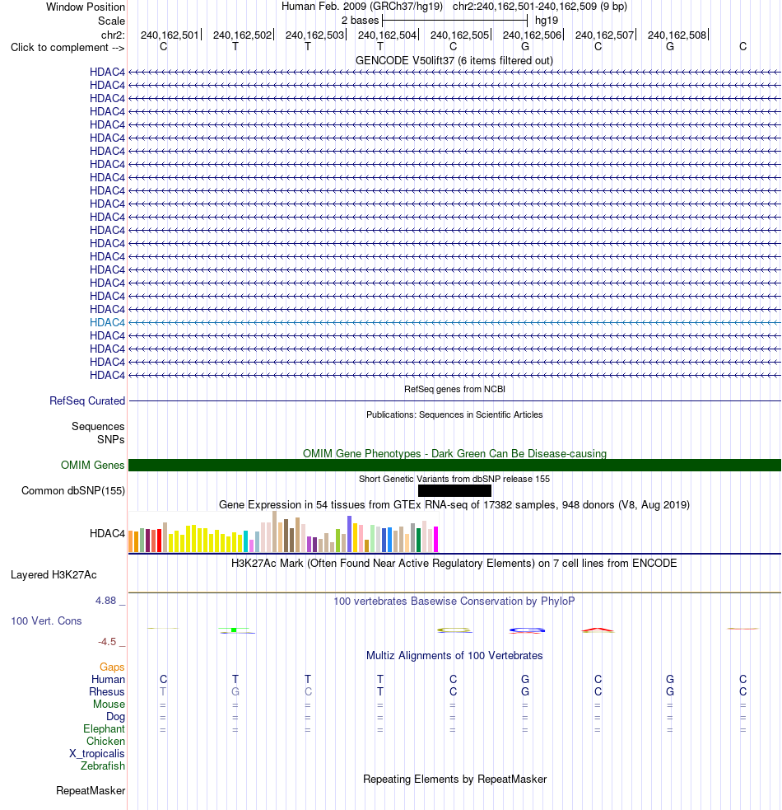Click the 'GENCODE V50lift37 (6 items filtered out)' title

click(x=454, y=61)
